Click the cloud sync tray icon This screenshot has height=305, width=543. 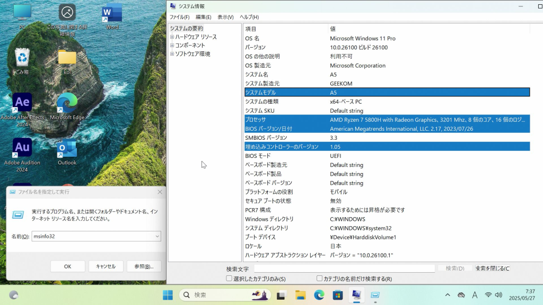tap(461, 295)
